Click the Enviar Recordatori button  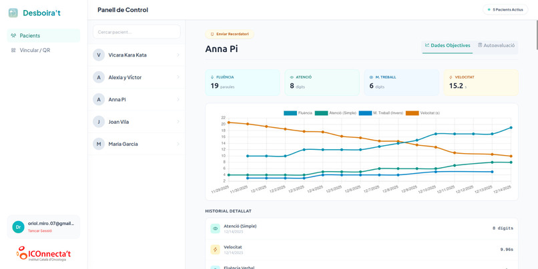click(x=230, y=34)
